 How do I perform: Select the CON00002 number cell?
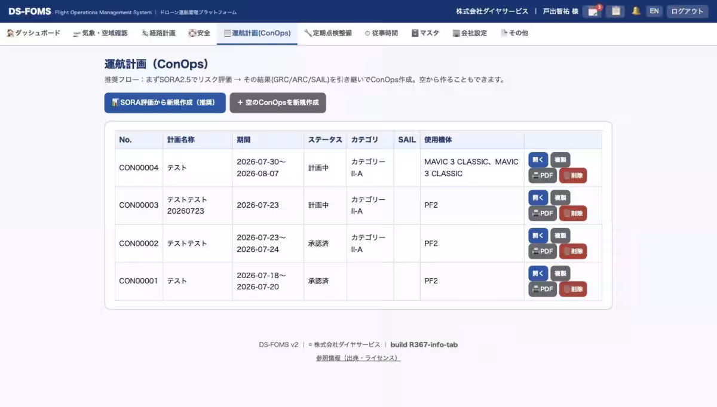[139, 243]
